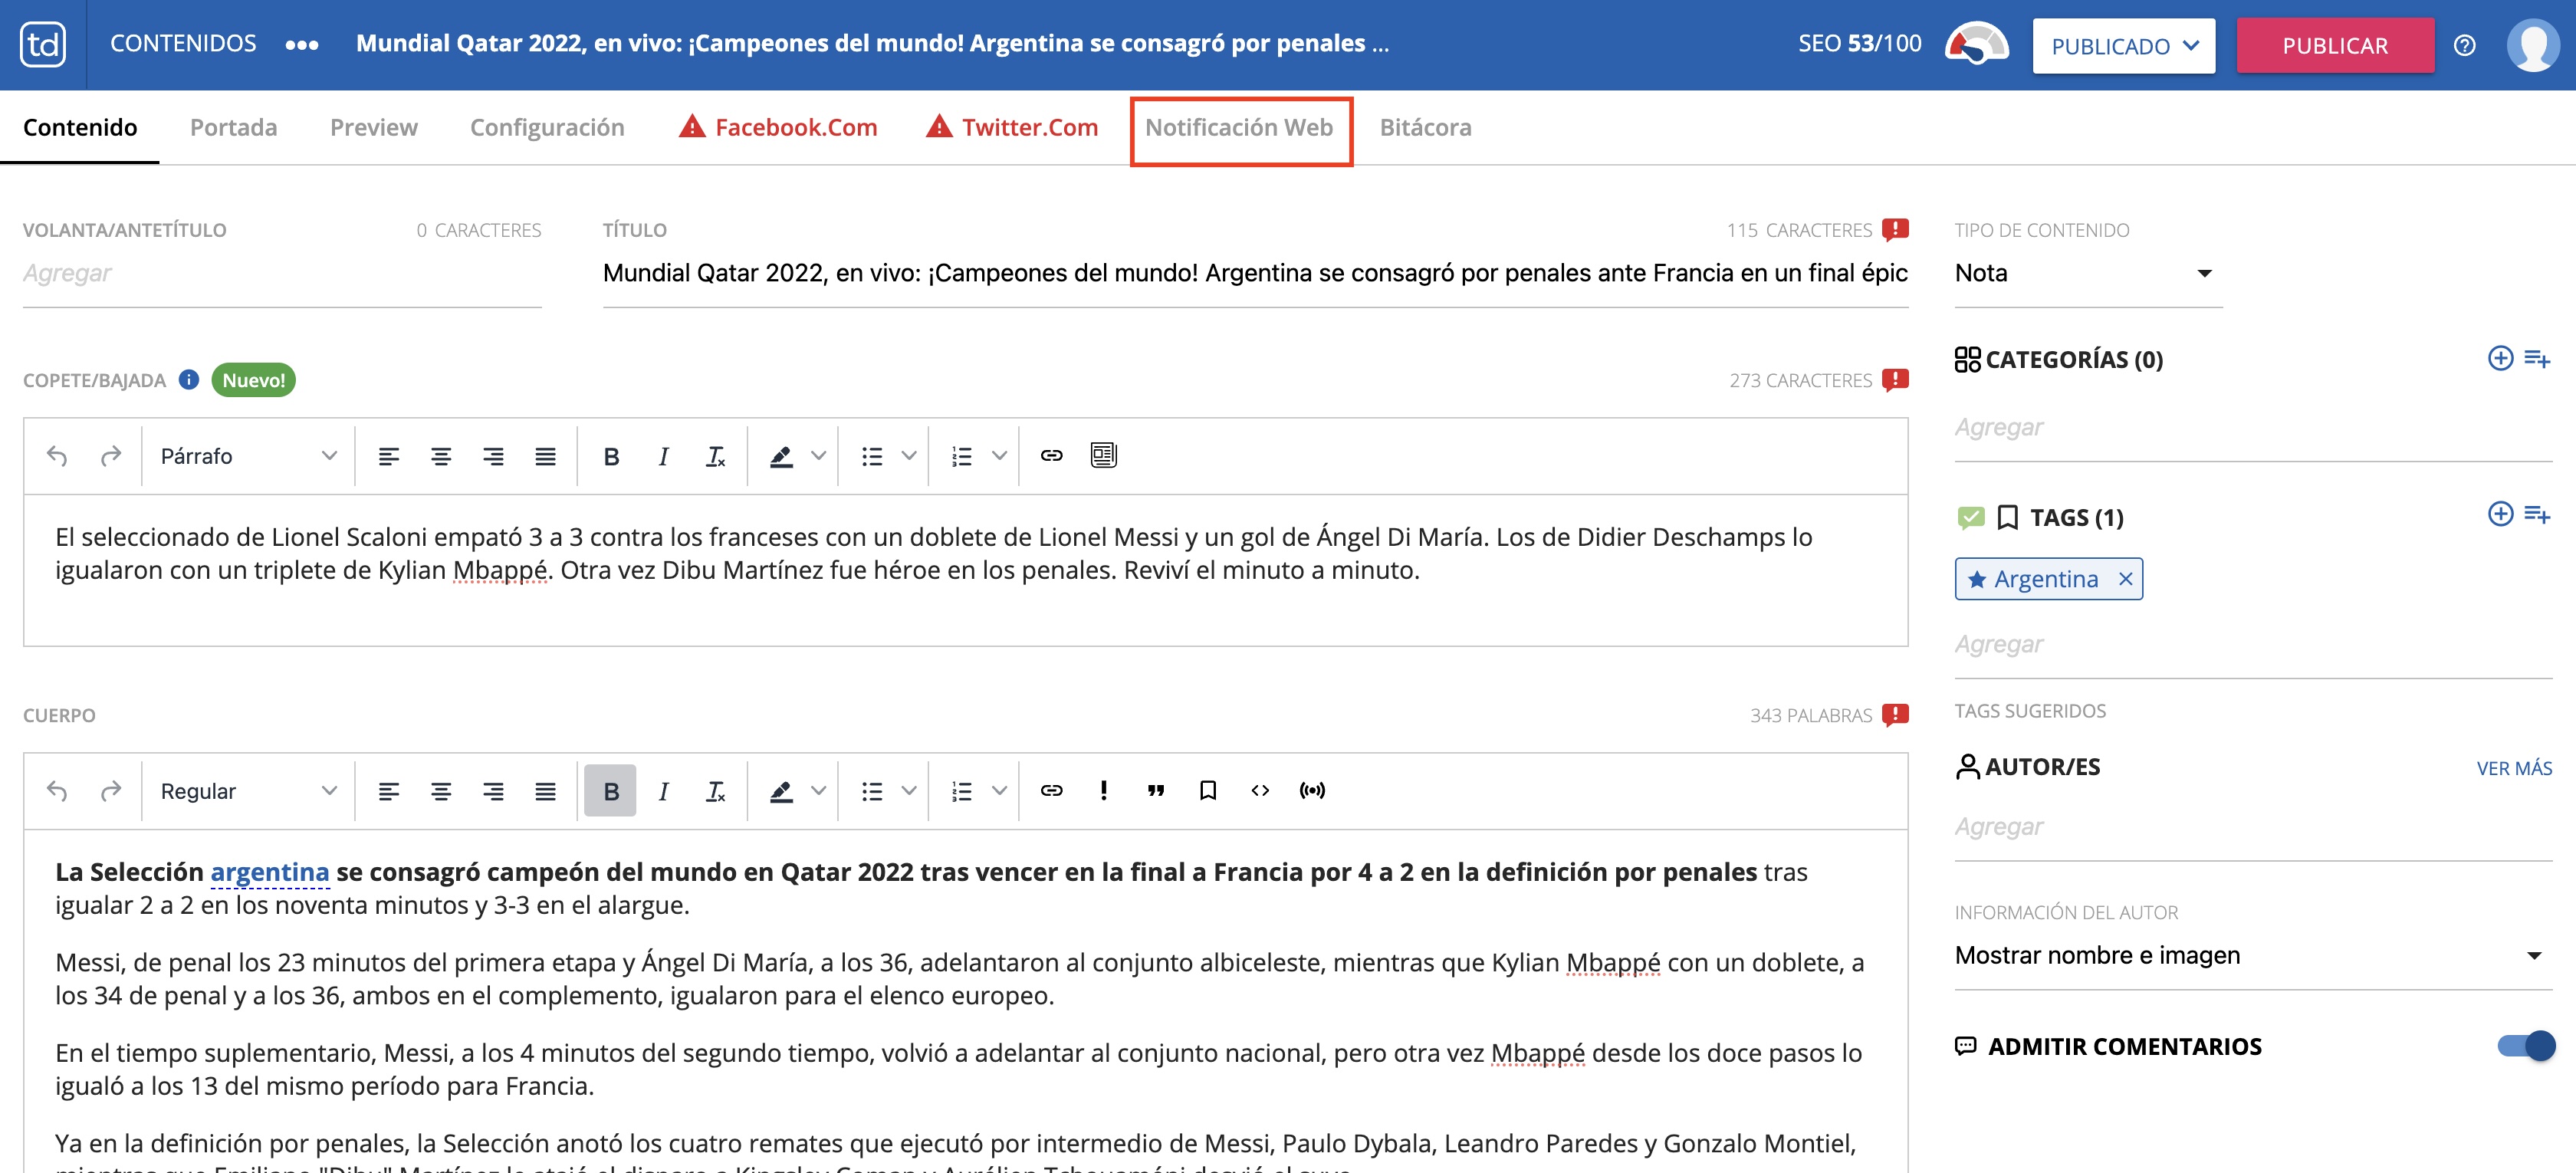2576x1173 pixels.
Task: Switch to the Notificación Web tab
Action: pyautogui.click(x=1239, y=128)
